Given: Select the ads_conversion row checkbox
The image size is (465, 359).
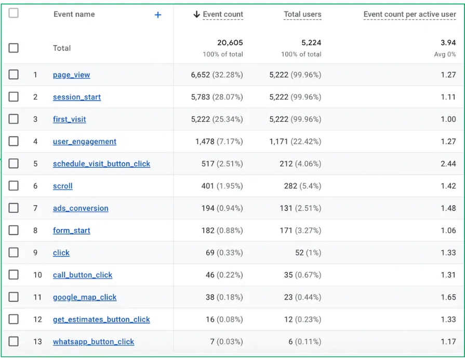Looking at the screenshot, I should click(14, 208).
